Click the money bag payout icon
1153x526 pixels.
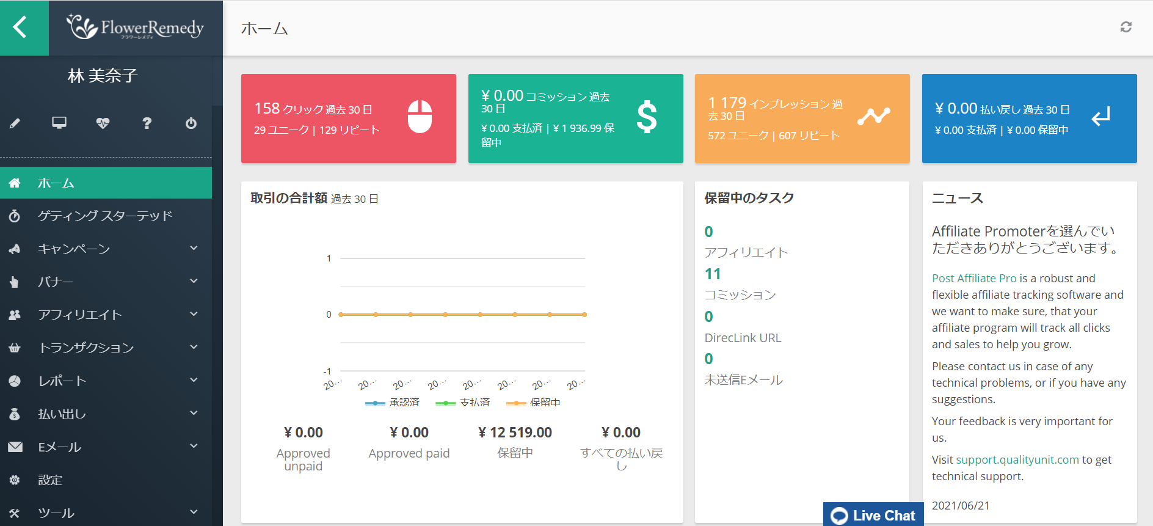click(x=15, y=414)
